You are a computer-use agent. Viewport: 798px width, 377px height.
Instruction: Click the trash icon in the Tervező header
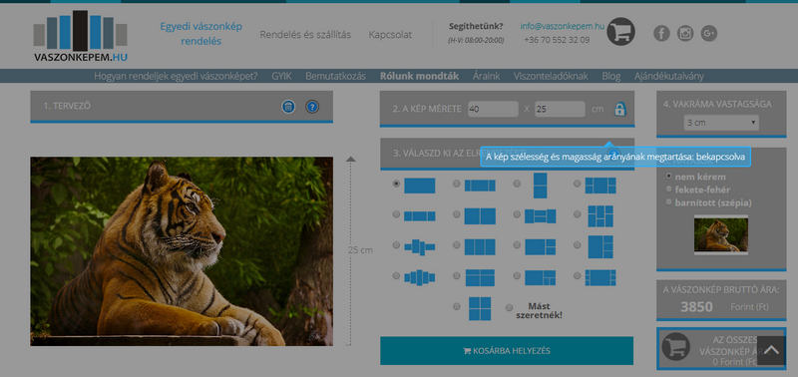click(x=288, y=107)
